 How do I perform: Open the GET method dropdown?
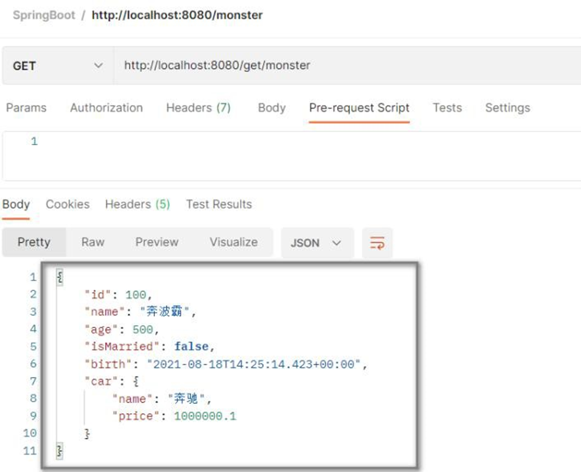(x=58, y=65)
